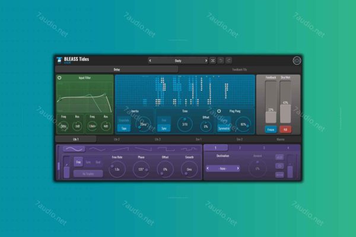
Task: Click the Free Rate knob
Action: (x=117, y=169)
